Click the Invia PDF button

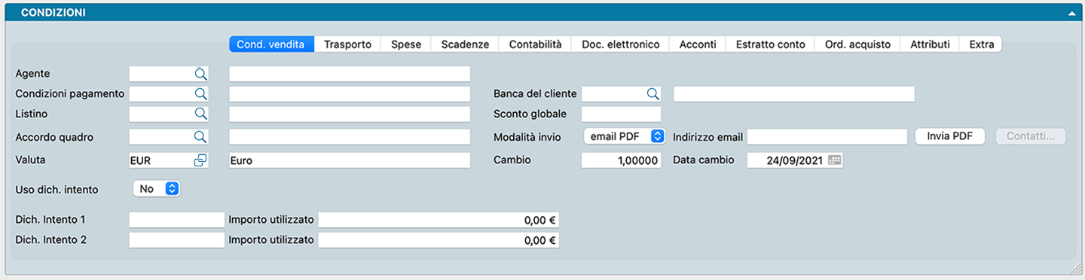point(950,136)
